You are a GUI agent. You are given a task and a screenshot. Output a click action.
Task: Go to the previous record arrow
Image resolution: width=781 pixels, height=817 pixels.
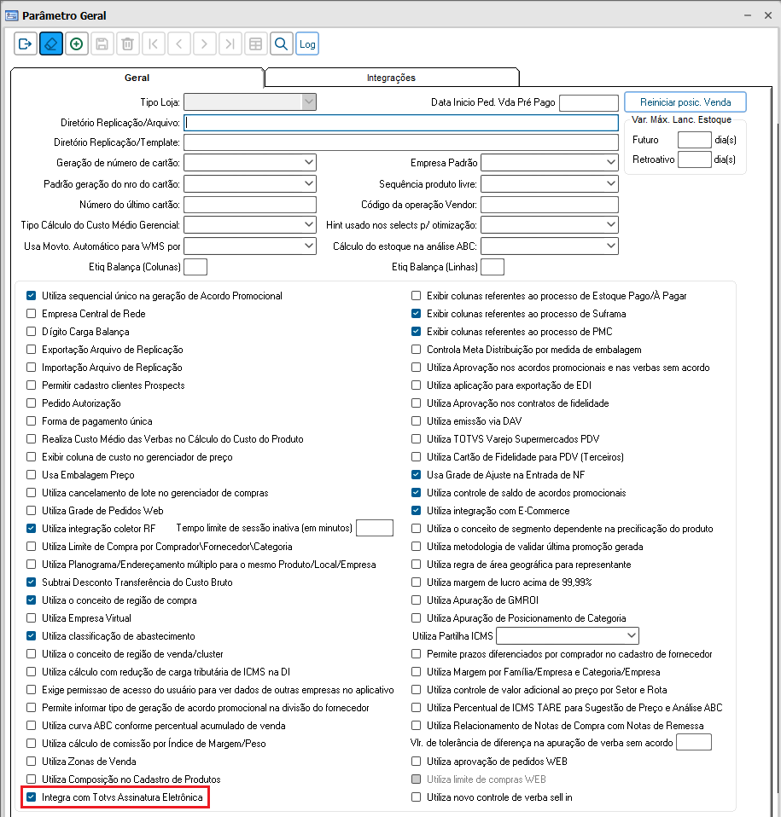pos(179,43)
